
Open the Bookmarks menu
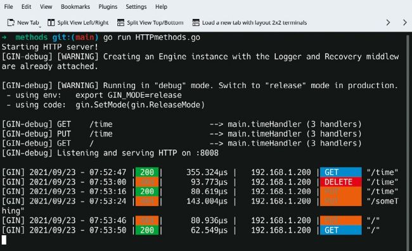pyautogui.click(x=75, y=6)
